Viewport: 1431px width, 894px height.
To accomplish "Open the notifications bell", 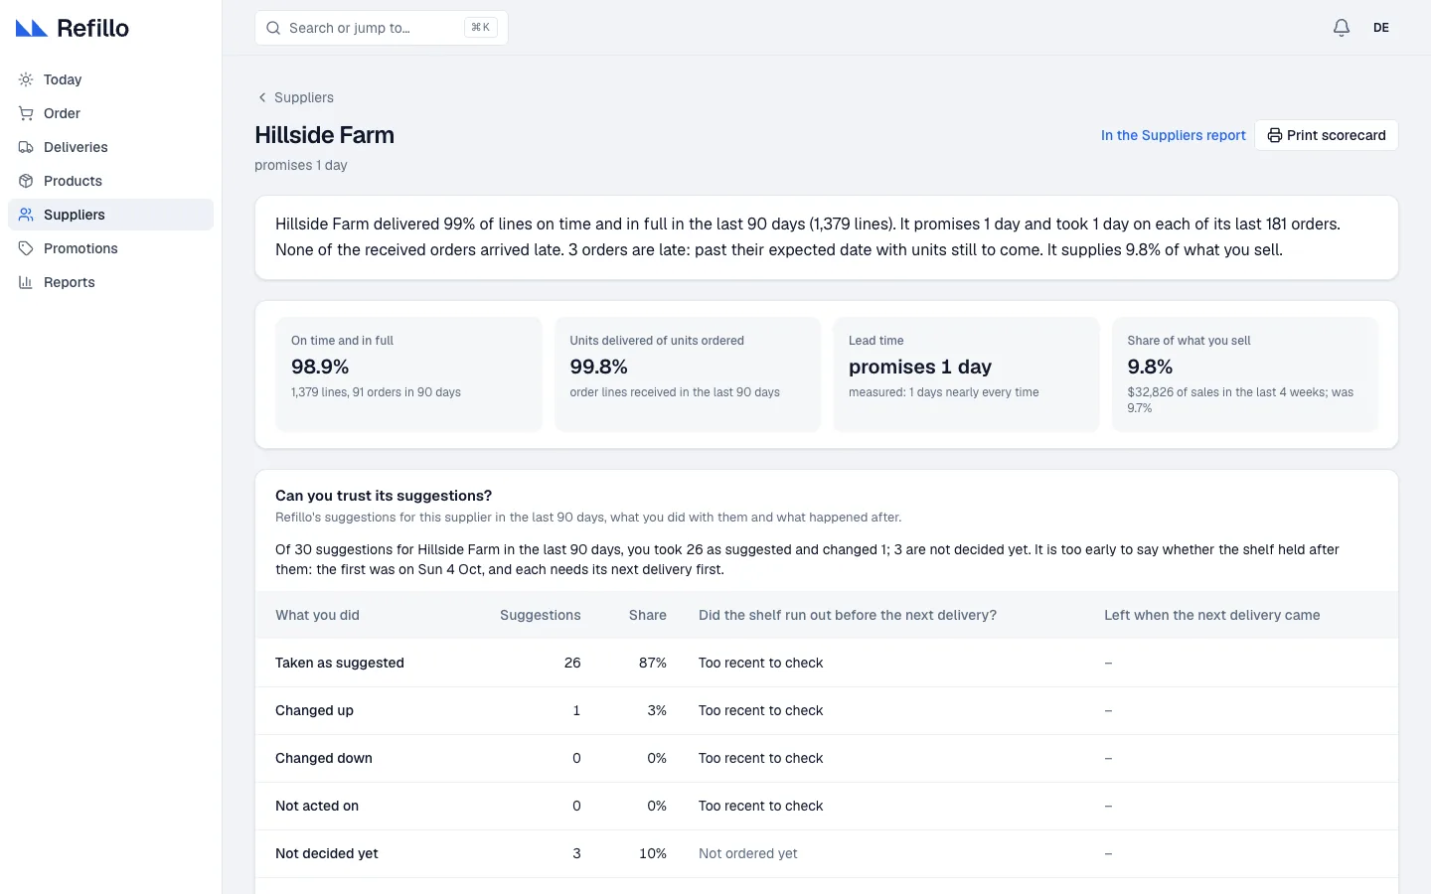I will [x=1342, y=28].
